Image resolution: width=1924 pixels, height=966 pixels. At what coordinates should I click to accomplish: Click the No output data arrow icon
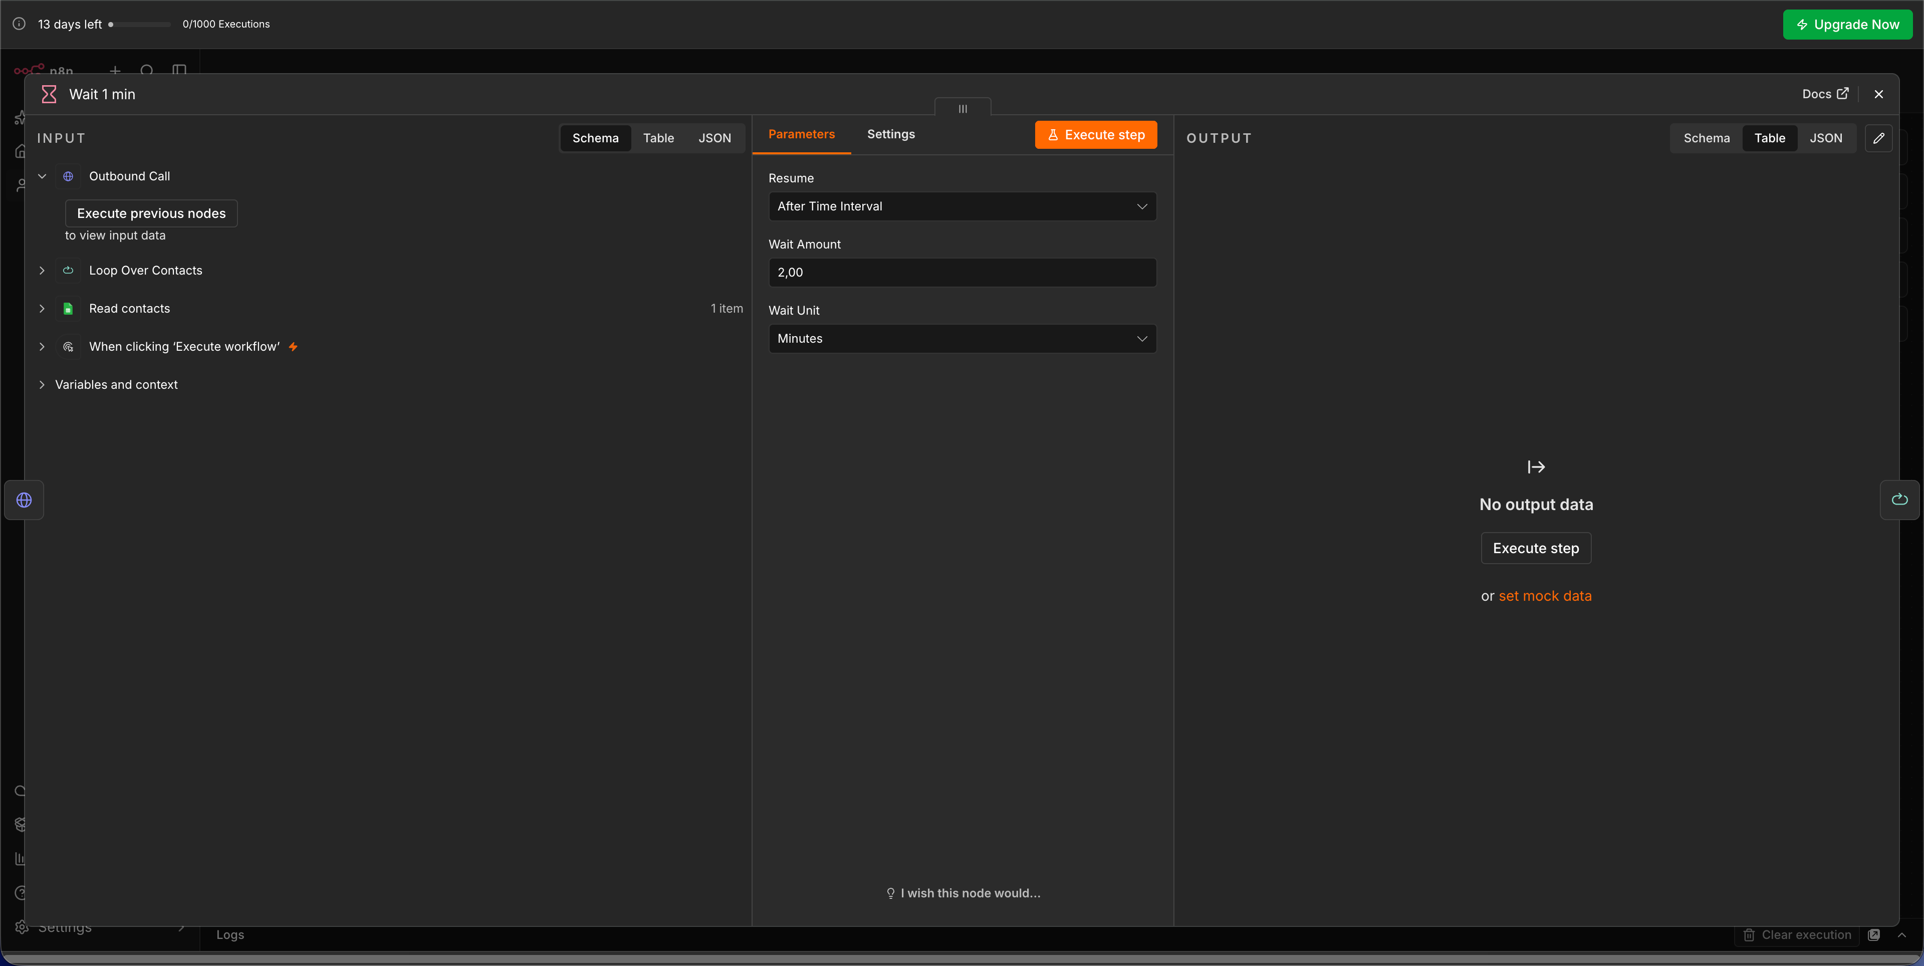1536,467
